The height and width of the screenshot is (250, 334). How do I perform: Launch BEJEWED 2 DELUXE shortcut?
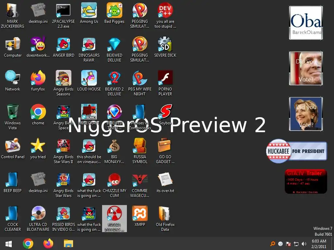click(114, 83)
